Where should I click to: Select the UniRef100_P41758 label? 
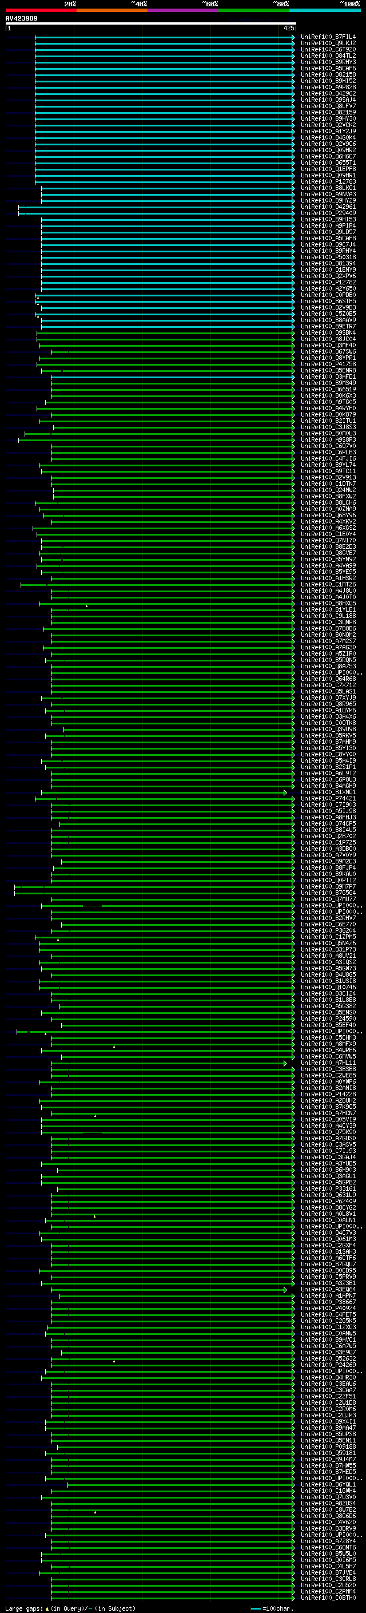point(328,364)
